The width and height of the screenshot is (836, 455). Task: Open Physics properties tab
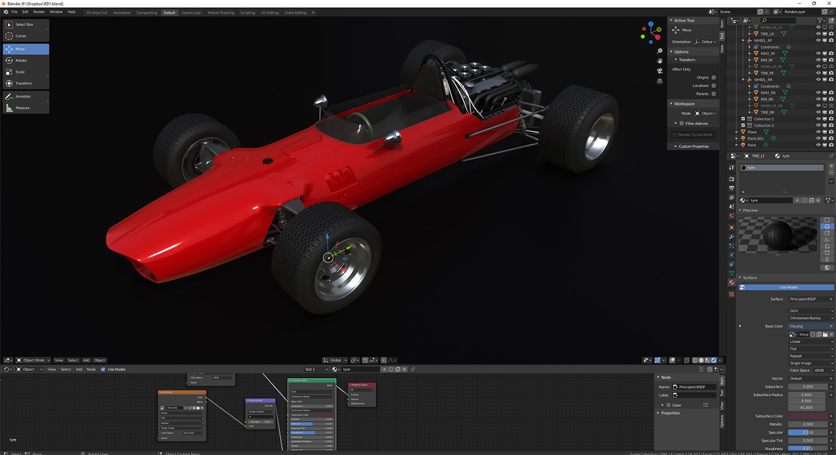click(731, 255)
